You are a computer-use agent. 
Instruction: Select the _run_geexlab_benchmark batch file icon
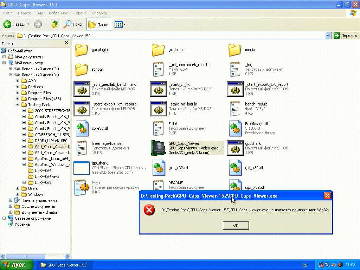(x=82, y=89)
